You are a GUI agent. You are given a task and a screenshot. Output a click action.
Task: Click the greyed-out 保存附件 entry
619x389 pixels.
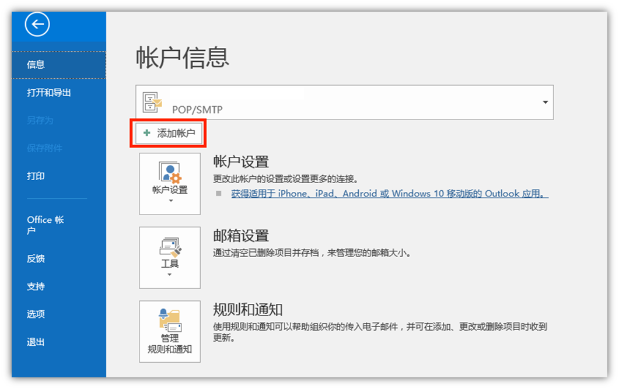coord(44,148)
